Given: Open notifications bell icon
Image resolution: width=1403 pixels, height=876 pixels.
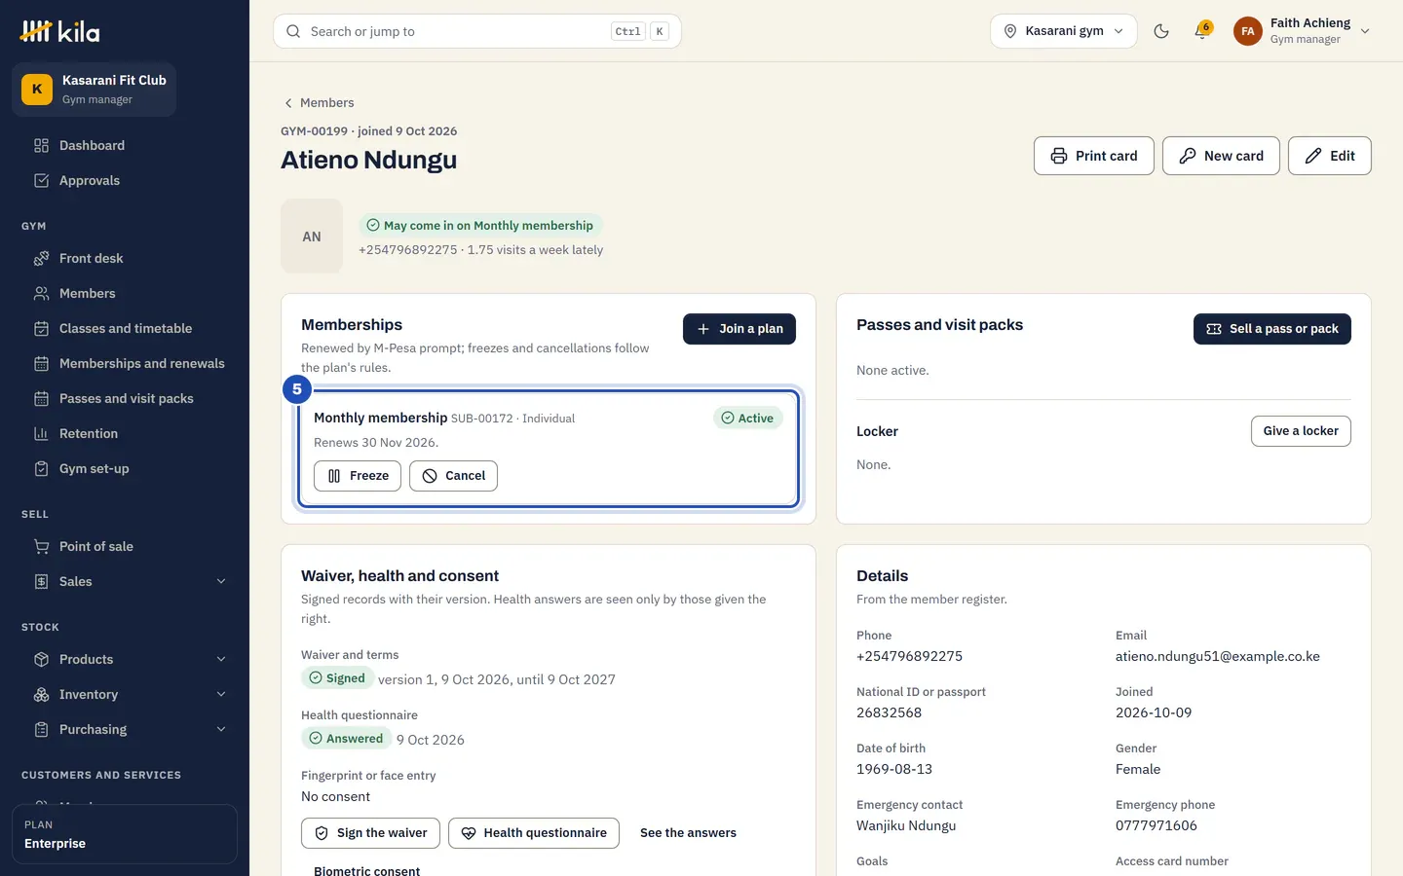Looking at the screenshot, I should 1202,31.
